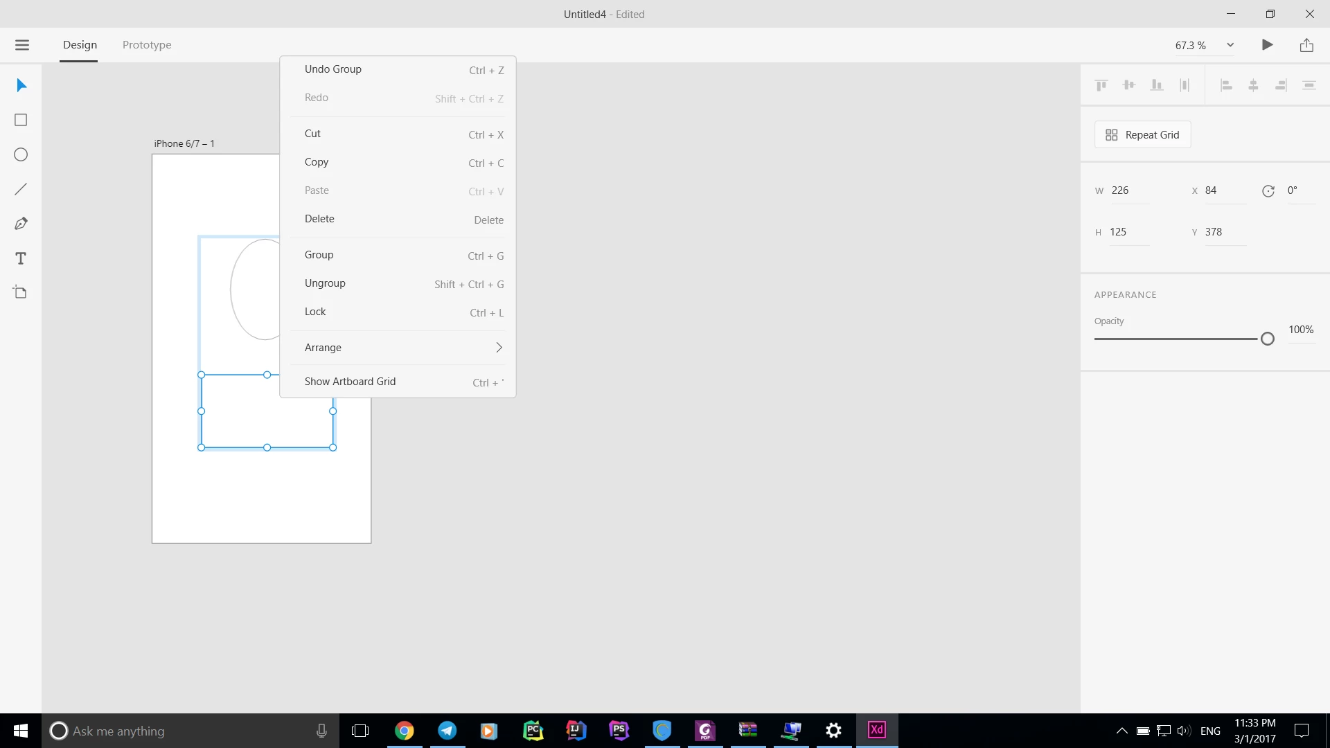Select the Artboard tool
Image resolution: width=1330 pixels, height=748 pixels.
pos(21,292)
